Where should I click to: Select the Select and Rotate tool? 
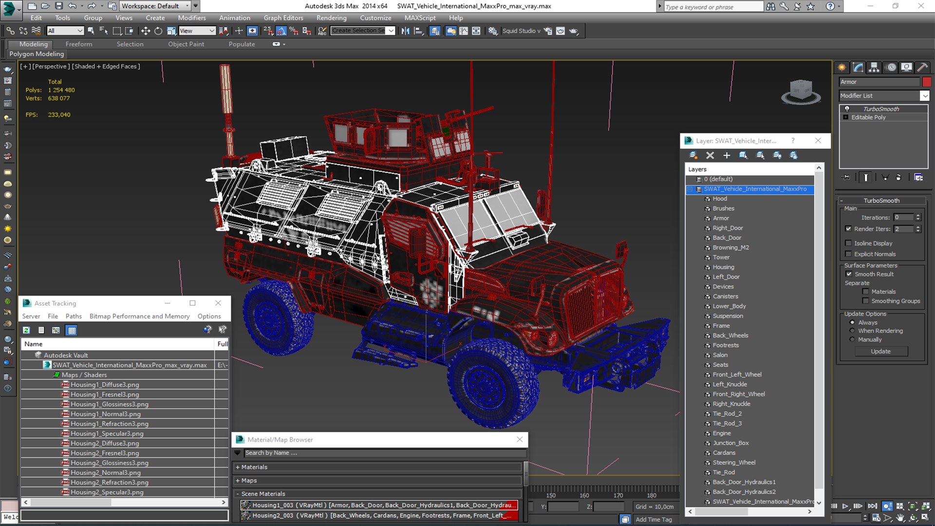158,31
